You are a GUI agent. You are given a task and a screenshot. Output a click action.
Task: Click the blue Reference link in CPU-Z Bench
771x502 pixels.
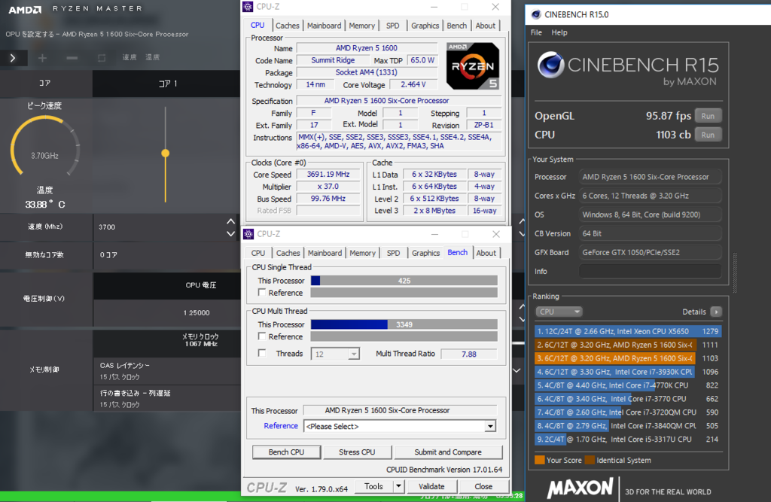tap(281, 426)
